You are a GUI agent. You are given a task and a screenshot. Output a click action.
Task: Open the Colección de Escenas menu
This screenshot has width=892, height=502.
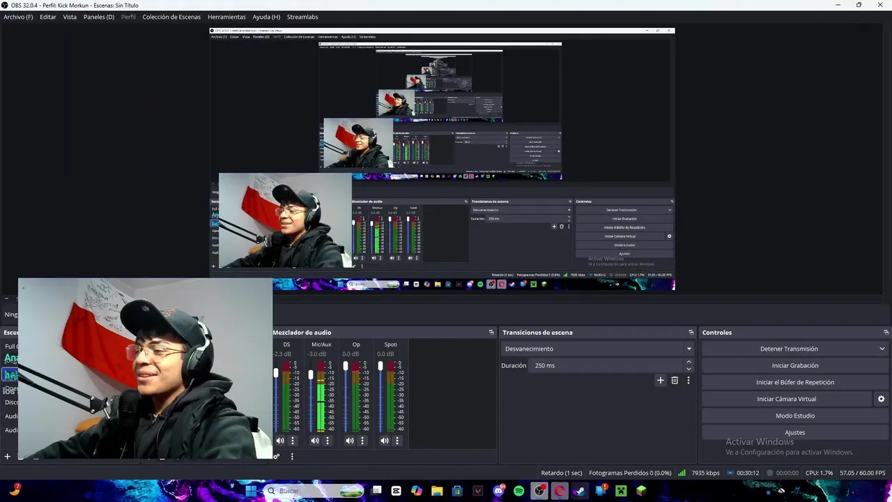171,17
